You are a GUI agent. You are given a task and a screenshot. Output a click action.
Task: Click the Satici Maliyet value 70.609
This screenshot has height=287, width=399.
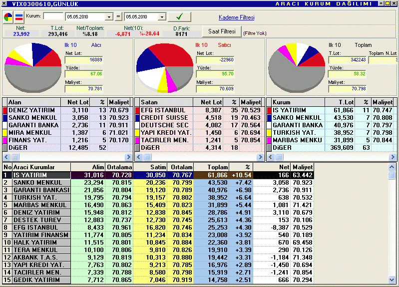(215, 89)
